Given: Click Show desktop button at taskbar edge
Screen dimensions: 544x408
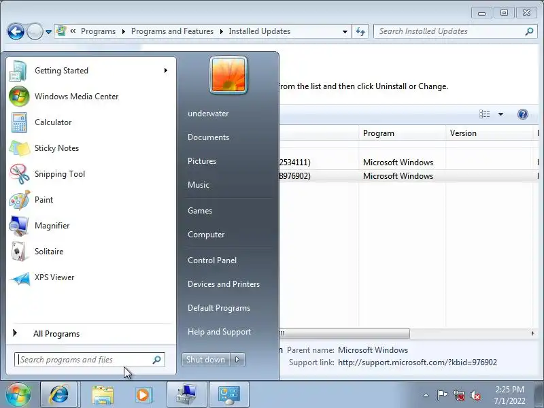Looking at the screenshot, I should pos(540,395).
